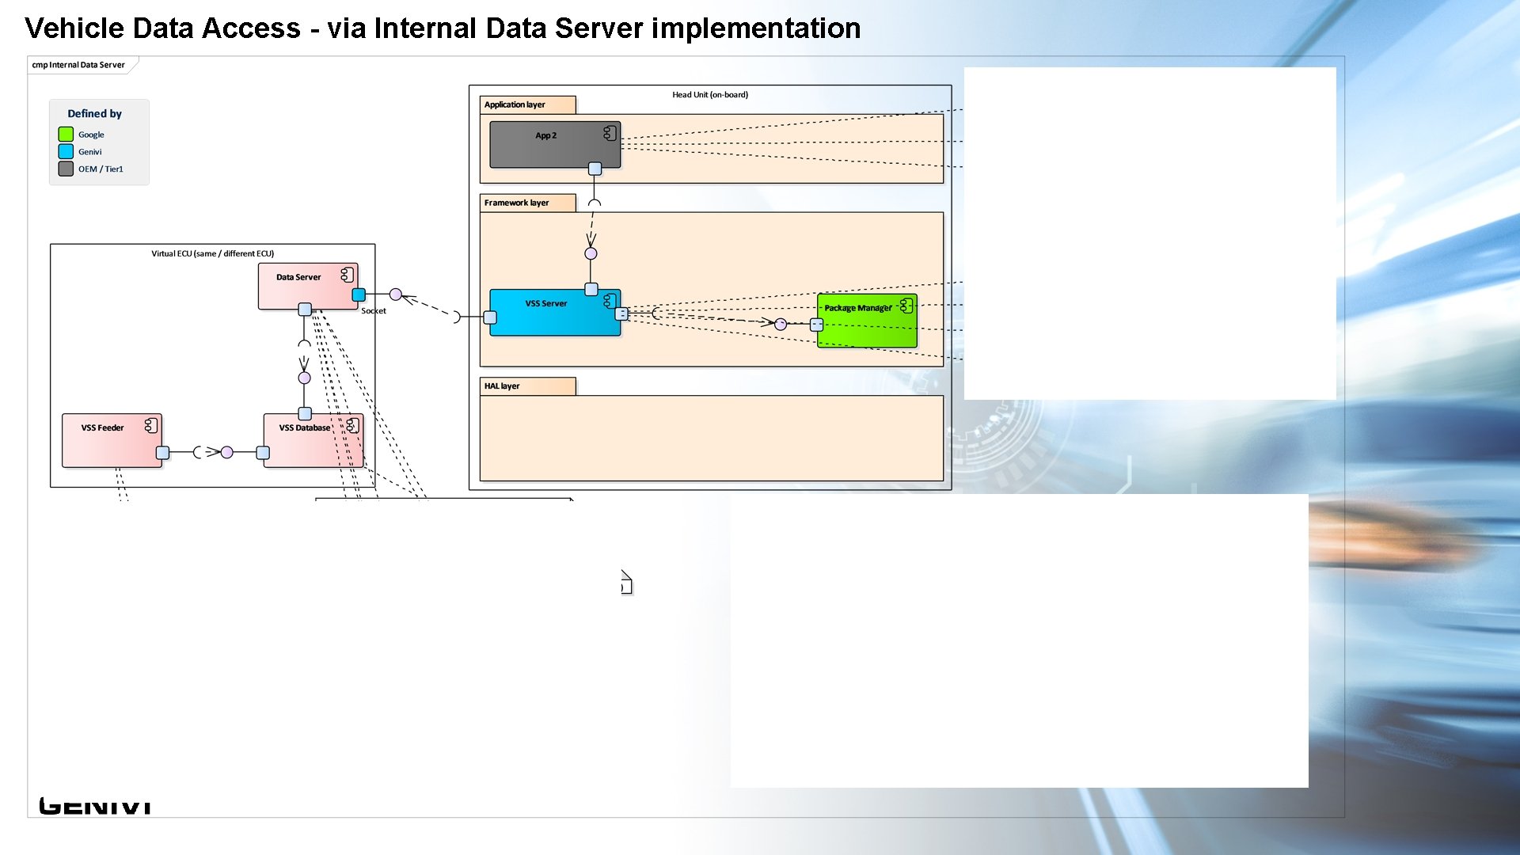The image size is (1520, 855).
Task: Click the Package Manager component icon
Action: click(906, 306)
